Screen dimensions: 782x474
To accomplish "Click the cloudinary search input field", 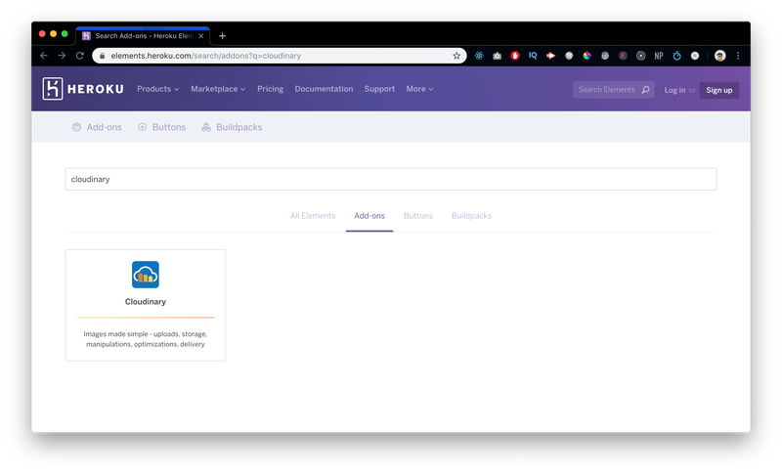I will [x=390, y=179].
